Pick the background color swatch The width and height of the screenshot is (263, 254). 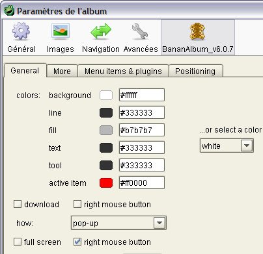pos(106,95)
